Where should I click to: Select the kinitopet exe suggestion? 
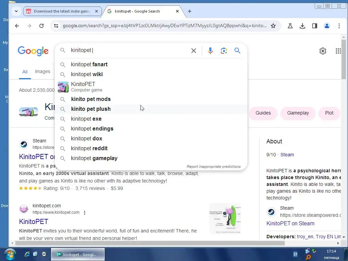[x=151, y=119]
